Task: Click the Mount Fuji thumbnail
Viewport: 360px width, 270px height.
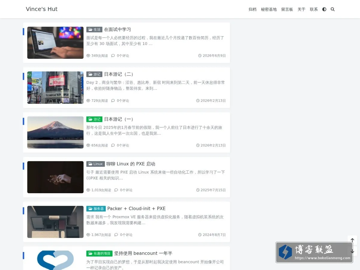Action: click(x=55, y=132)
